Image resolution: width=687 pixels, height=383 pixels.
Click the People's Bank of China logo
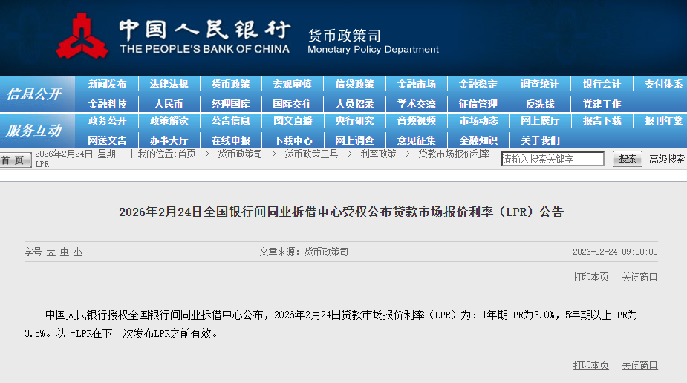[82, 36]
